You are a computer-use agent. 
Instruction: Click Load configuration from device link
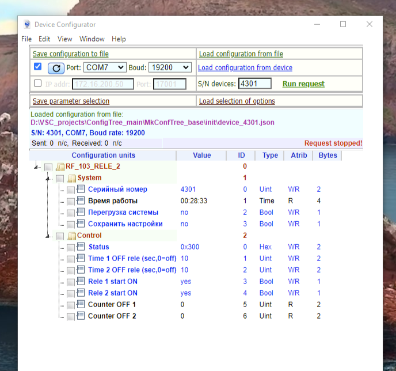[245, 68]
